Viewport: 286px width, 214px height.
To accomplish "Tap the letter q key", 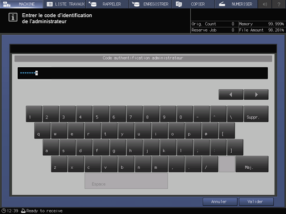I will (x=42, y=131).
